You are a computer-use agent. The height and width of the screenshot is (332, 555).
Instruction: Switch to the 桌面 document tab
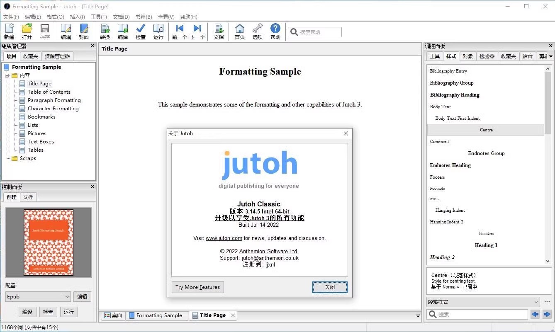pos(113,315)
